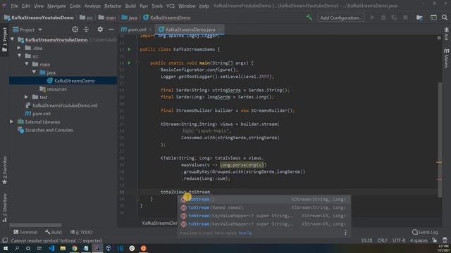Collapse the src folder

(19, 56)
